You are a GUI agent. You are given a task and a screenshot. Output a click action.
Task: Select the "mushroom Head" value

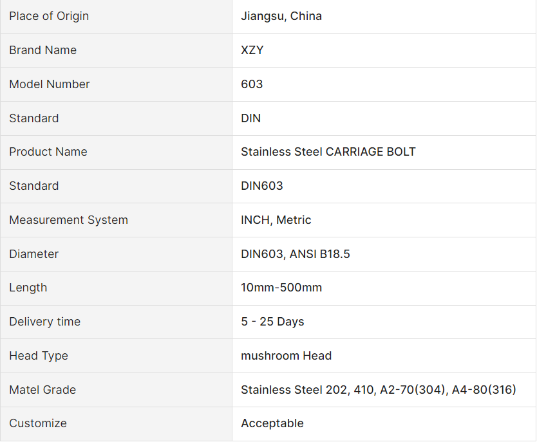point(287,356)
